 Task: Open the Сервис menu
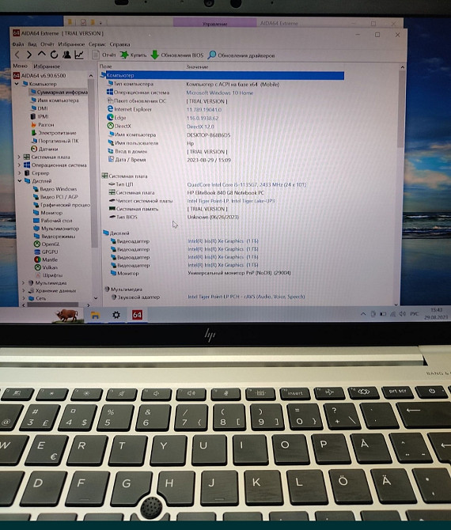[x=97, y=44]
